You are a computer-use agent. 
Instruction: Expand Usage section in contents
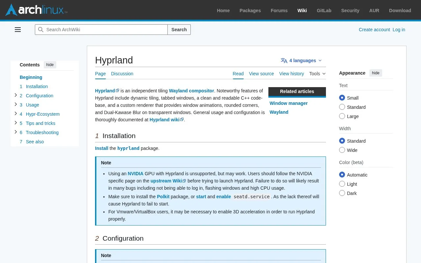coord(15,105)
